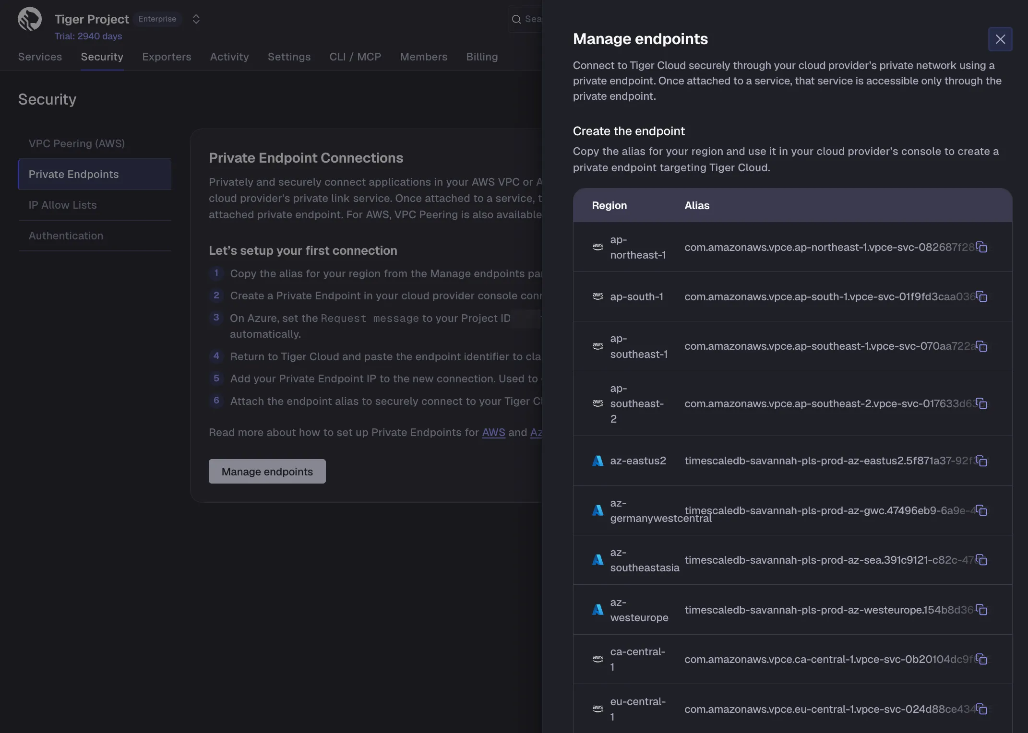
Task: Click AWS icon beside ap-south-1
Action: pos(598,296)
